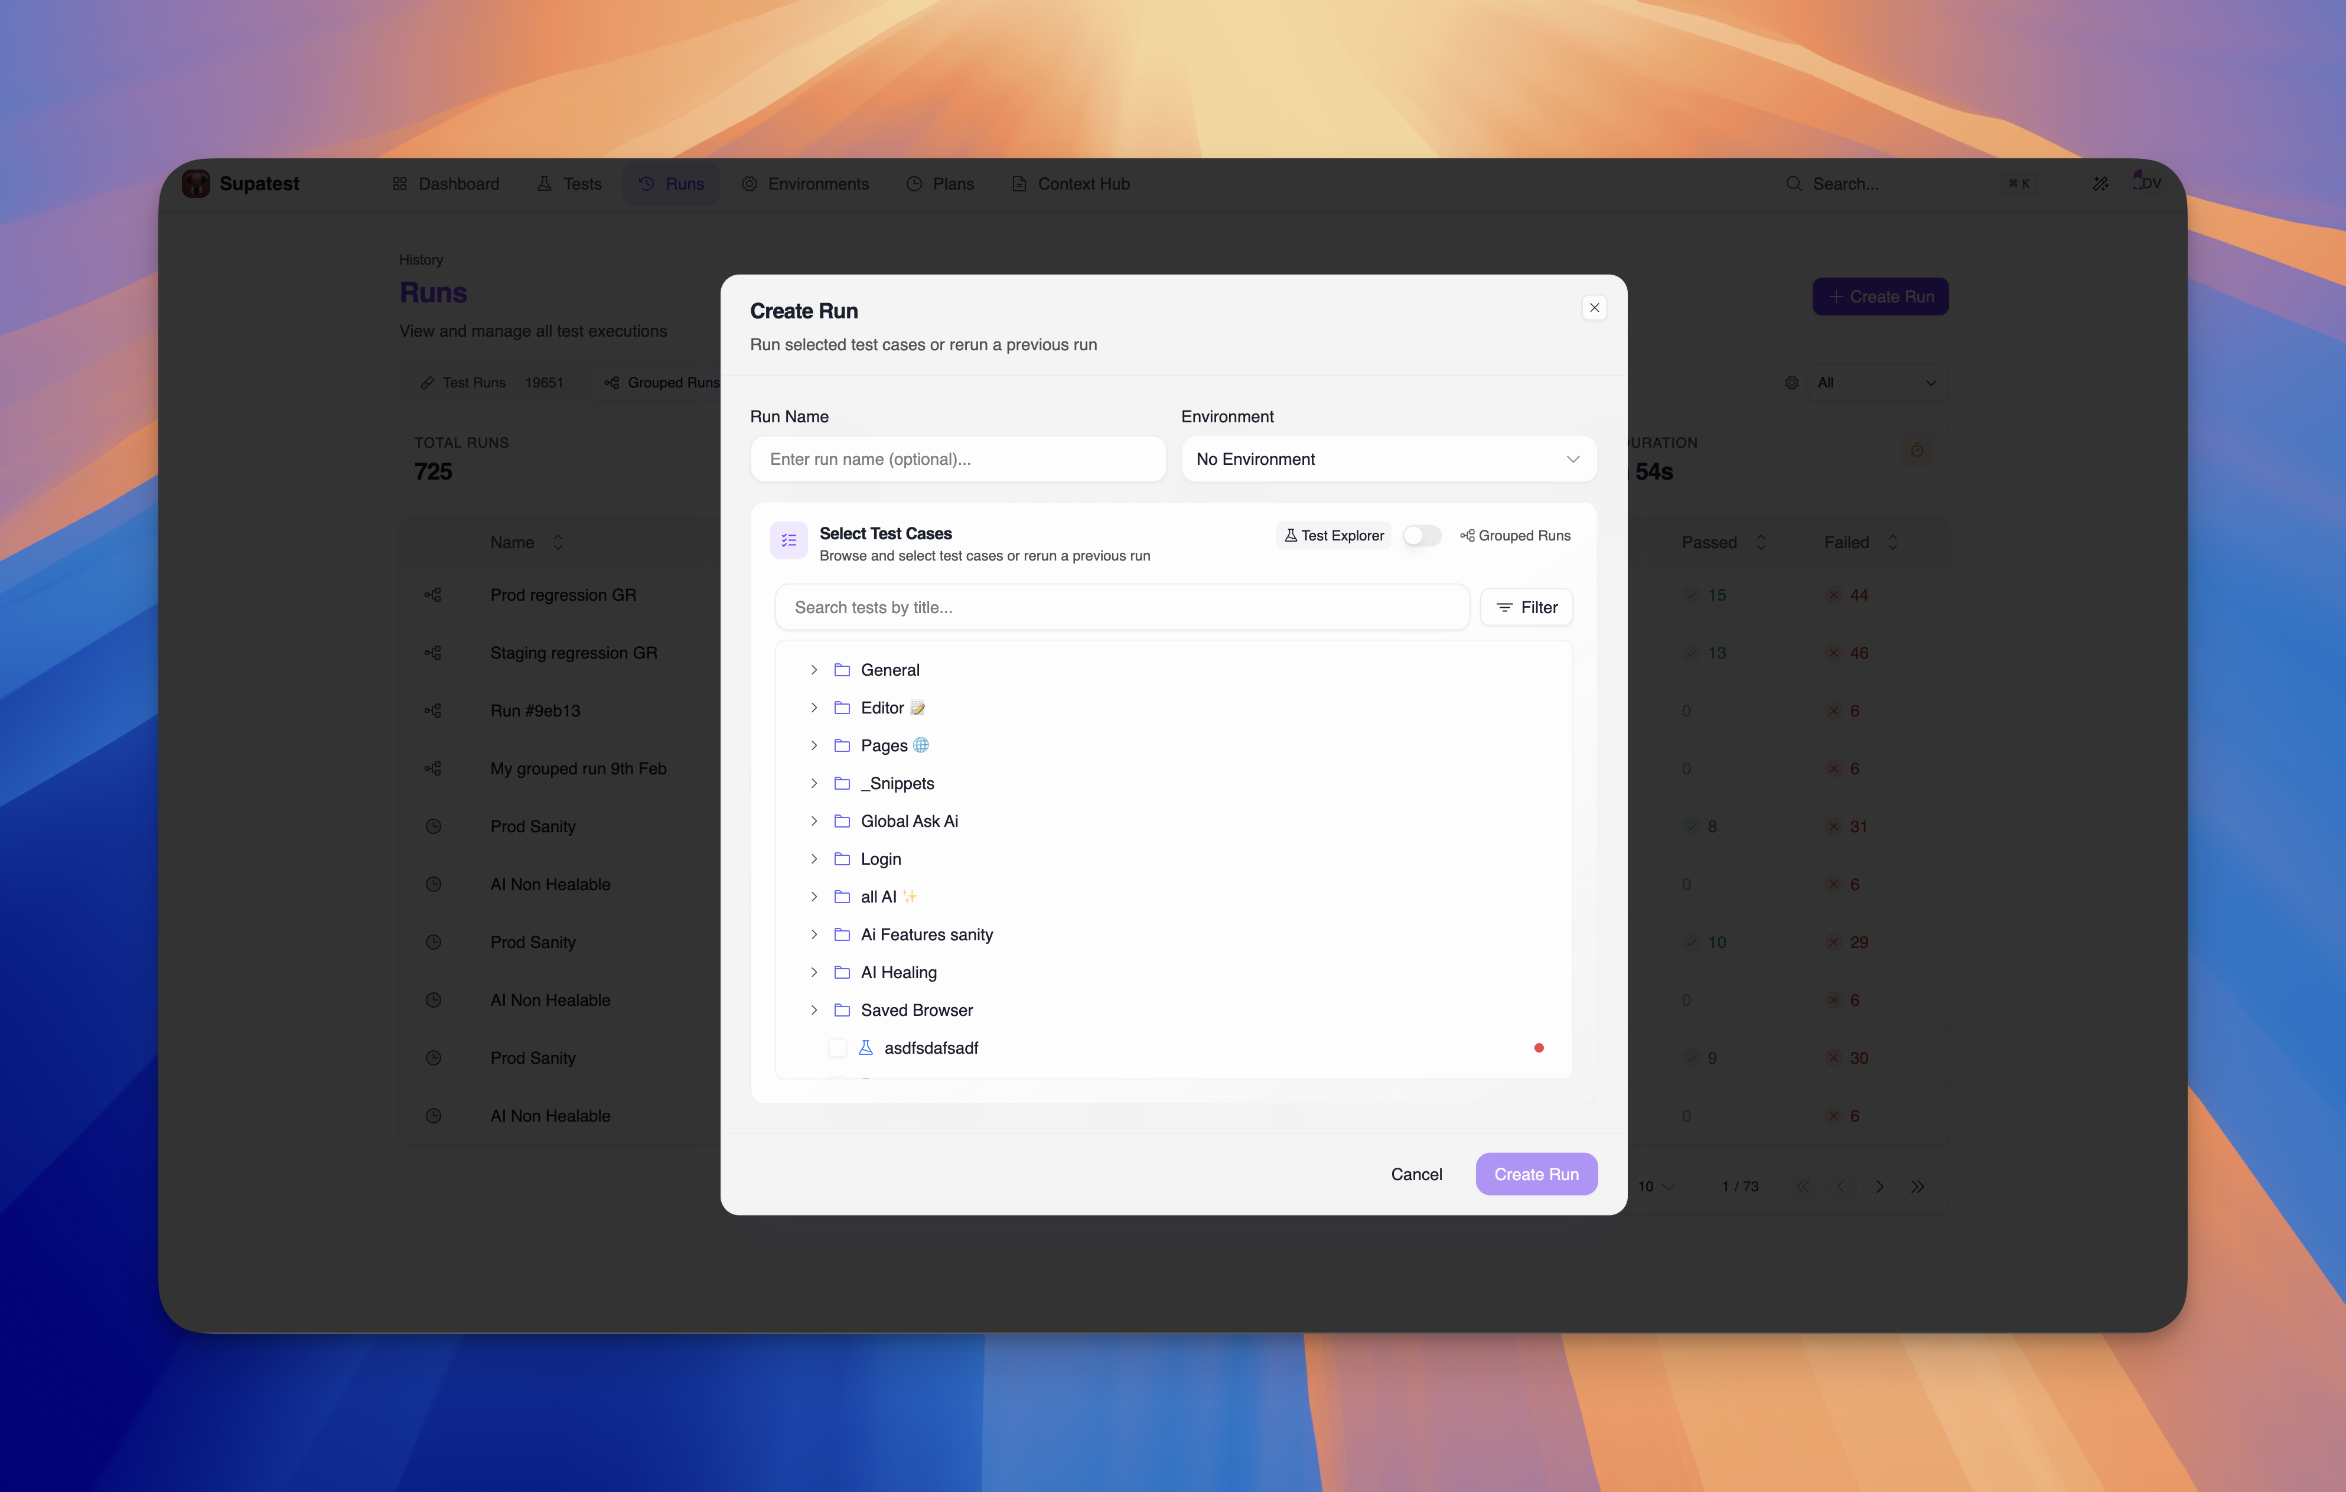Click the settings gear icon near All filter
The image size is (2346, 1492).
[x=1791, y=383]
